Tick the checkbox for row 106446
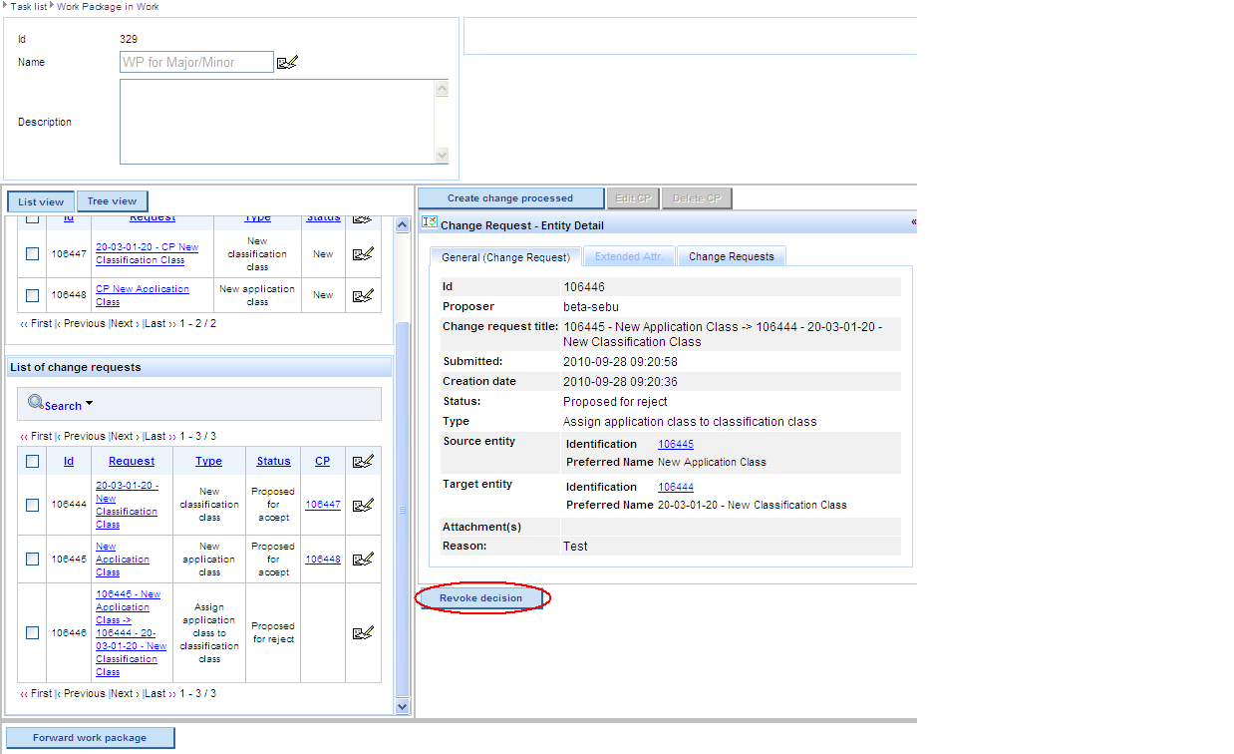1234x754 pixels. tap(33, 632)
